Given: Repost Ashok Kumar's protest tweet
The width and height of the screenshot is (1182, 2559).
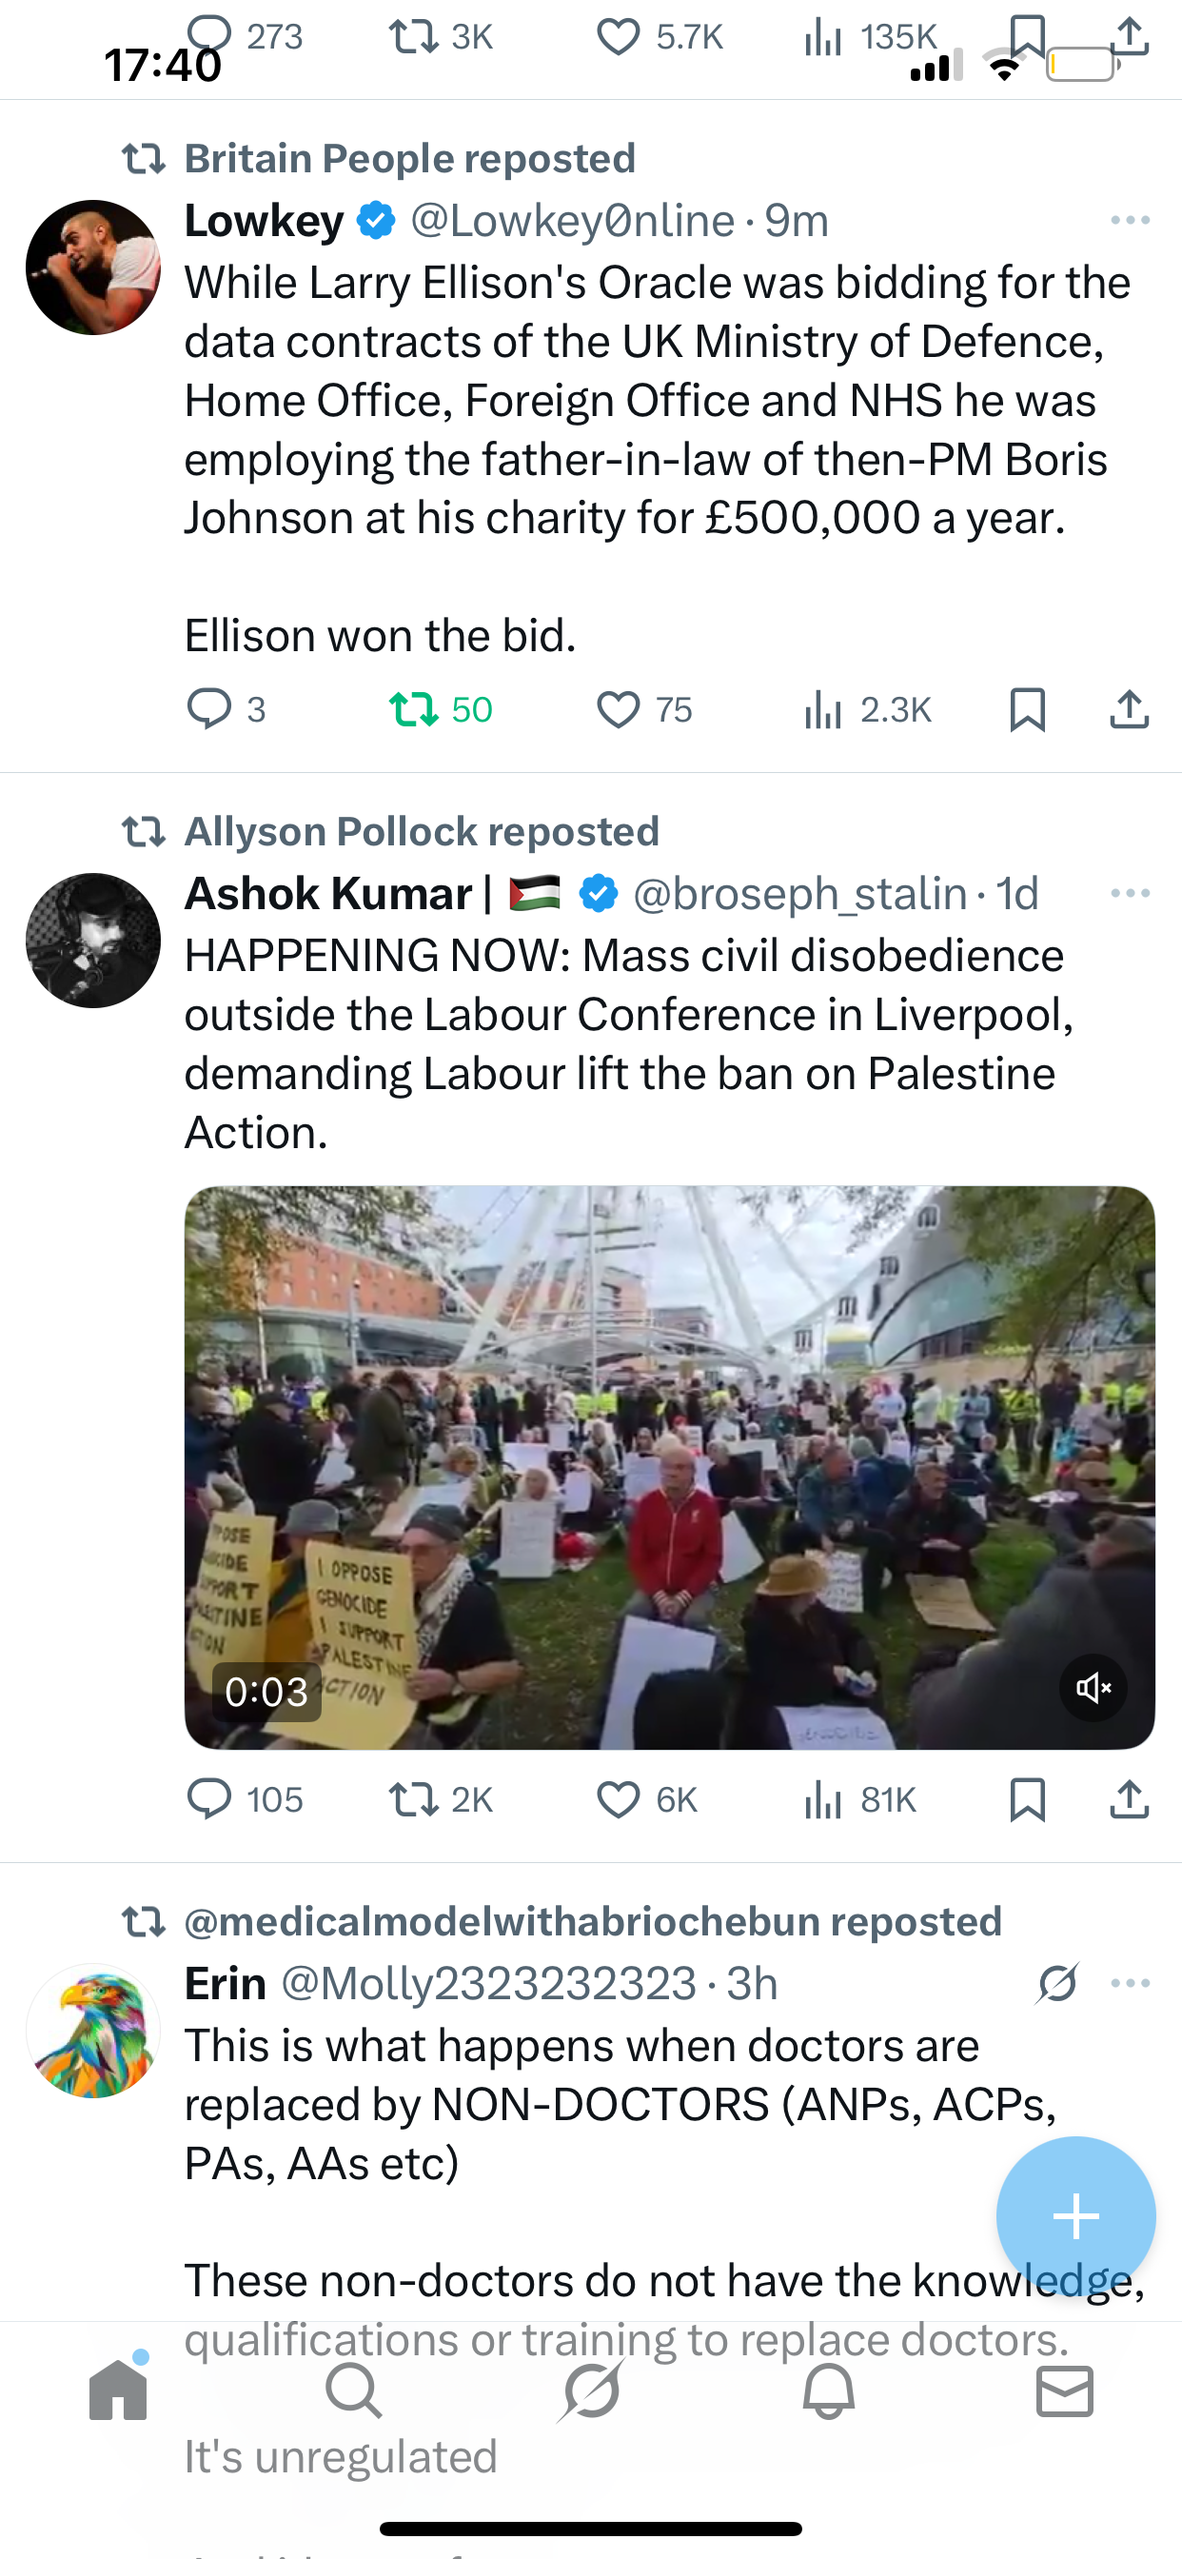Looking at the screenshot, I should click(x=413, y=1799).
